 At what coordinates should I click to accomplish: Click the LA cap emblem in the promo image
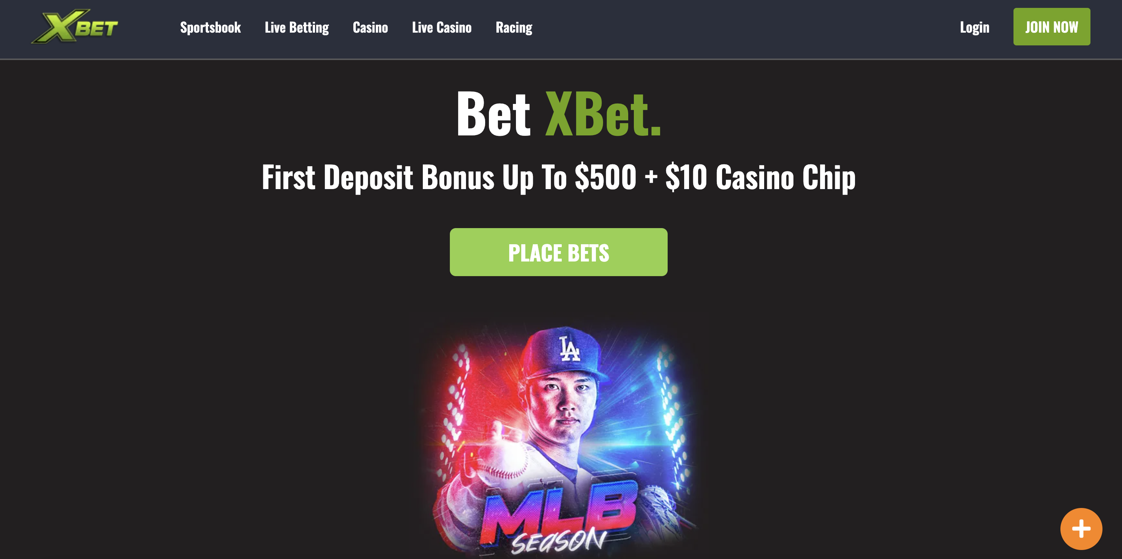[569, 349]
